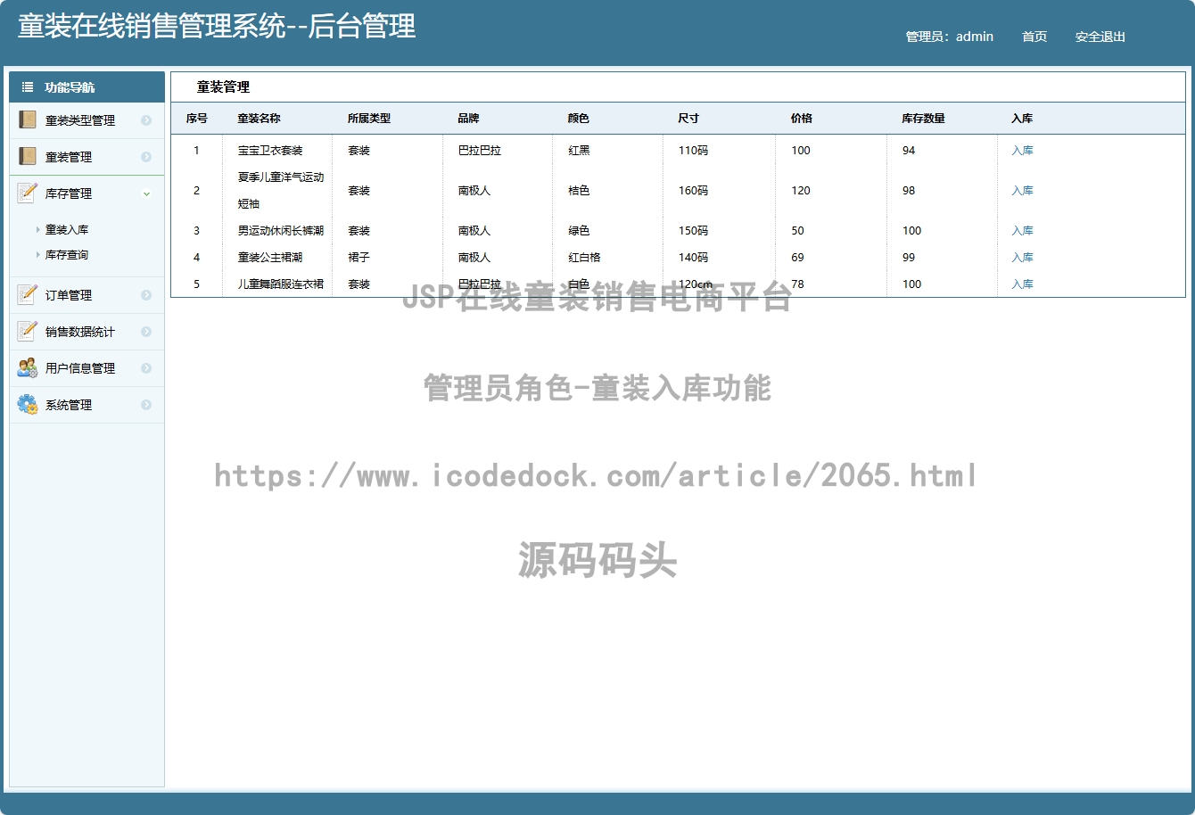The image size is (1195, 815).
Task: Select 库存查询 submenu item
Action: 67,255
